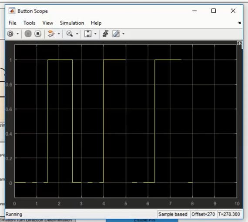
Task: Click the Run simulation button
Action: (28, 34)
